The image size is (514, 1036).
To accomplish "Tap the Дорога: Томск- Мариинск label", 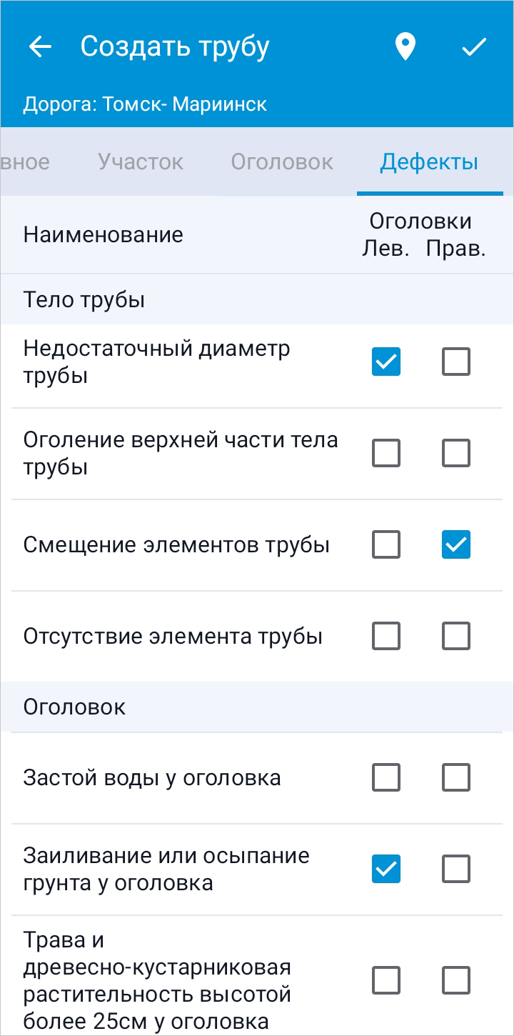I will [x=145, y=104].
